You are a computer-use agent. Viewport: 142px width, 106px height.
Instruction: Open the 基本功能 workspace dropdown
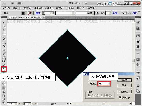(x=75, y=3)
